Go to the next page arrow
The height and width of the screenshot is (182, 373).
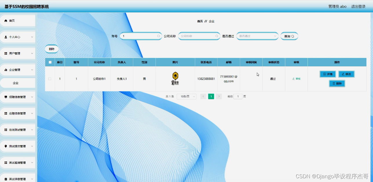tap(219, 97)
